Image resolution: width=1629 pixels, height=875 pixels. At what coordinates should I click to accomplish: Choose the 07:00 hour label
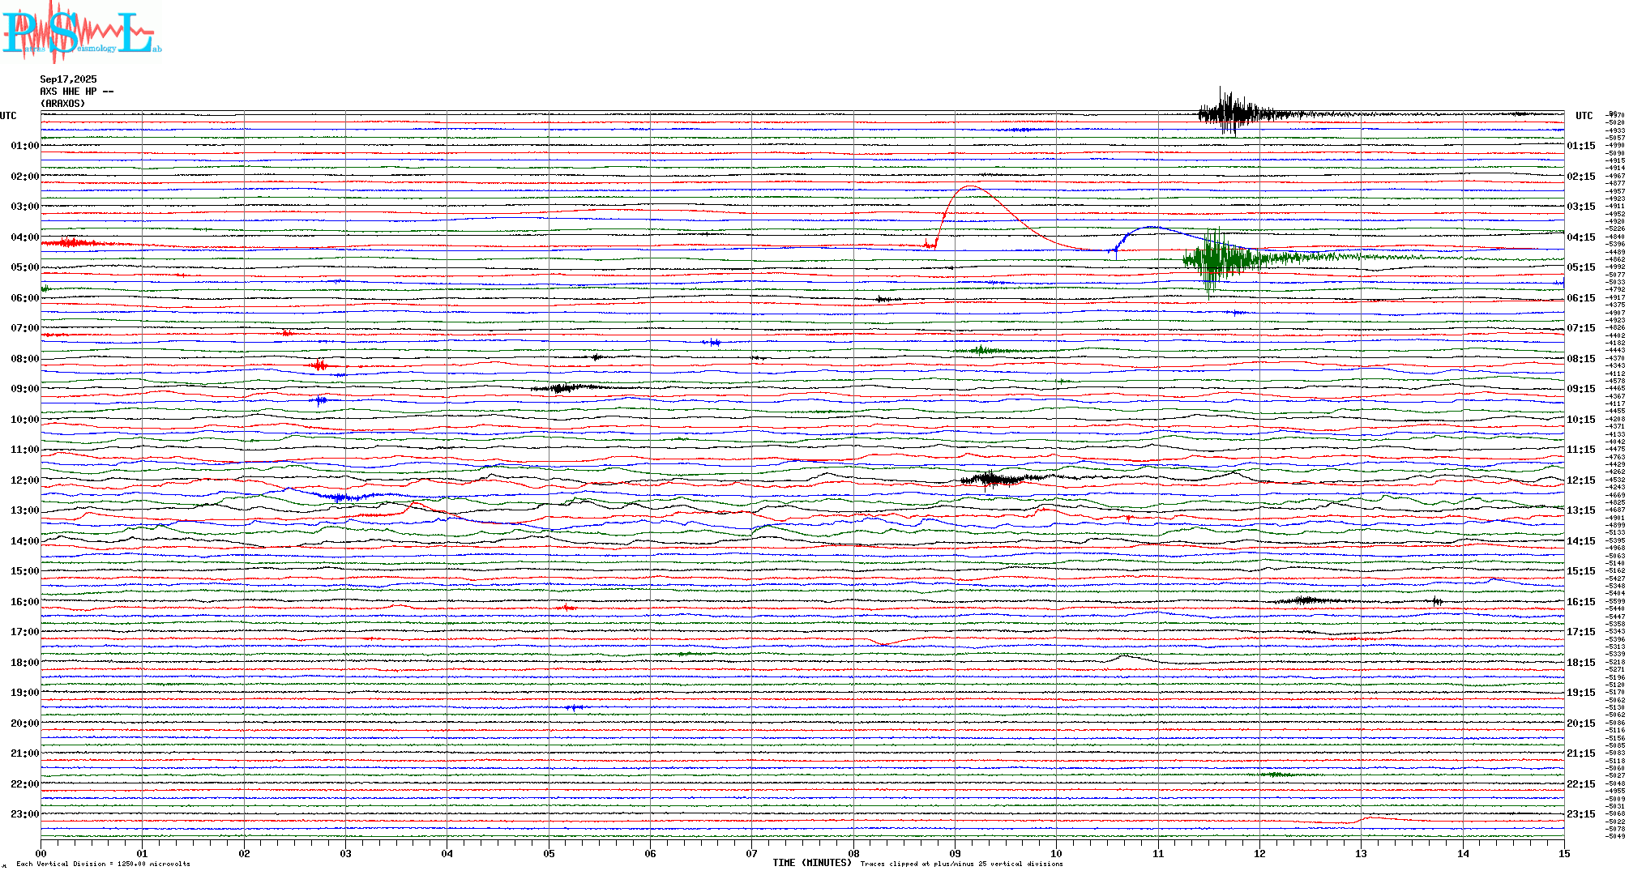coord(25,328)
